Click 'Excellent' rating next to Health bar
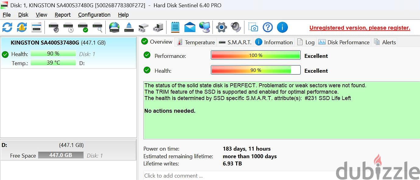The image size is (420, 180). pos(316,71)
